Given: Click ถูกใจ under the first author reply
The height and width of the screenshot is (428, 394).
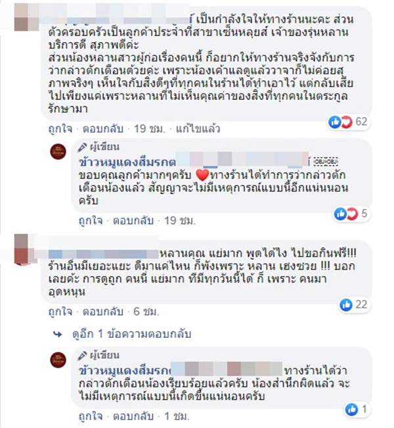Looking at the screenshot, I should pyautogui.click(x=91, y=220).
